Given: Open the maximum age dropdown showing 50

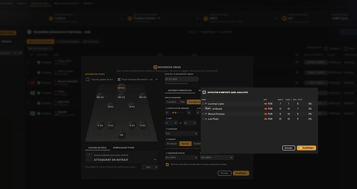Looking at the screenshot, I should 190,123.
